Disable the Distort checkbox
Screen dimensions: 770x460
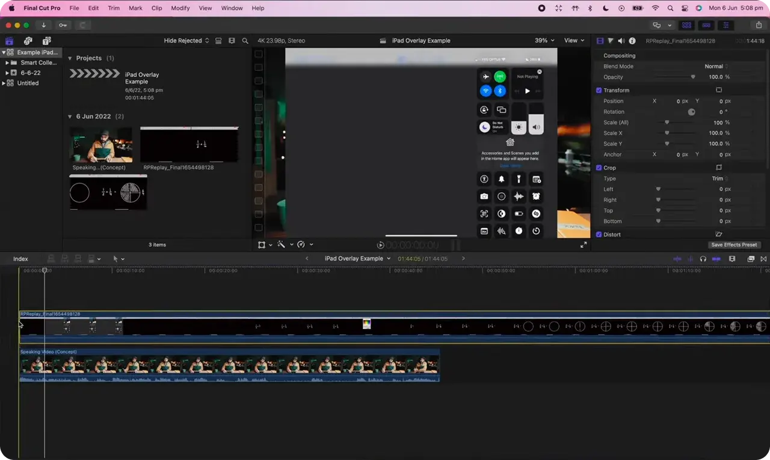coord(599,234)
